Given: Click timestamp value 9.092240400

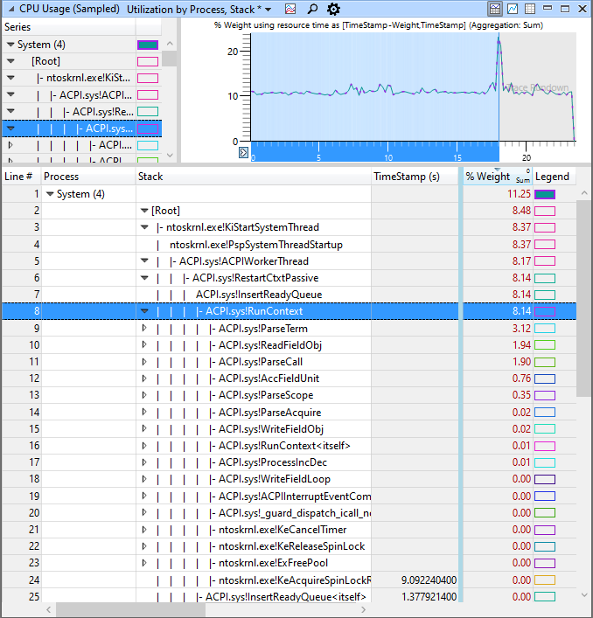Looking at the screenshot, I should tap(429, 580).
